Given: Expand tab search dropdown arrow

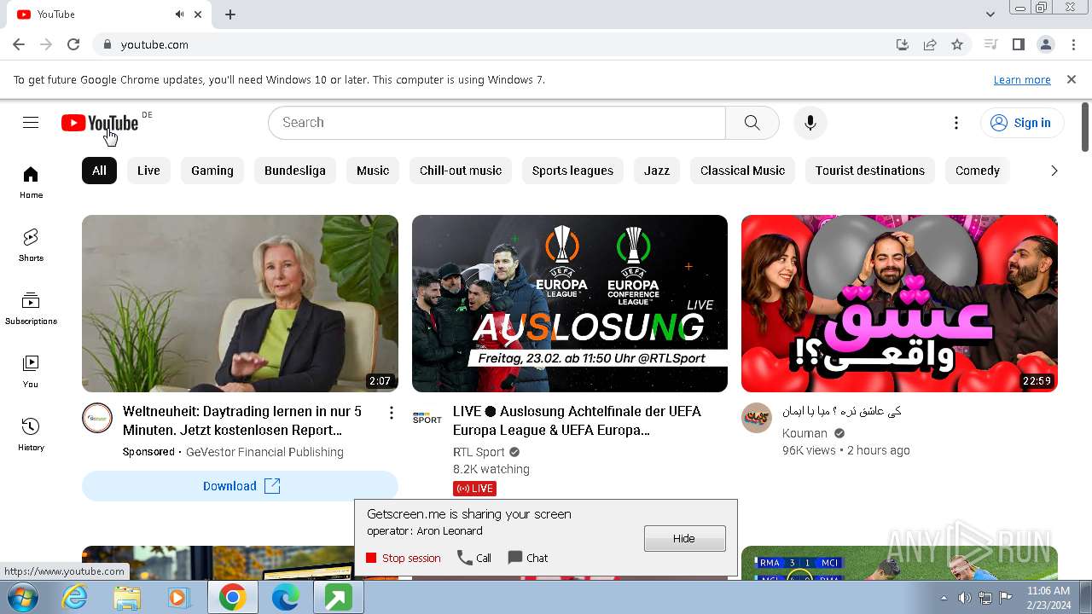Looking at the screenshot, I should tap(990, 14).
